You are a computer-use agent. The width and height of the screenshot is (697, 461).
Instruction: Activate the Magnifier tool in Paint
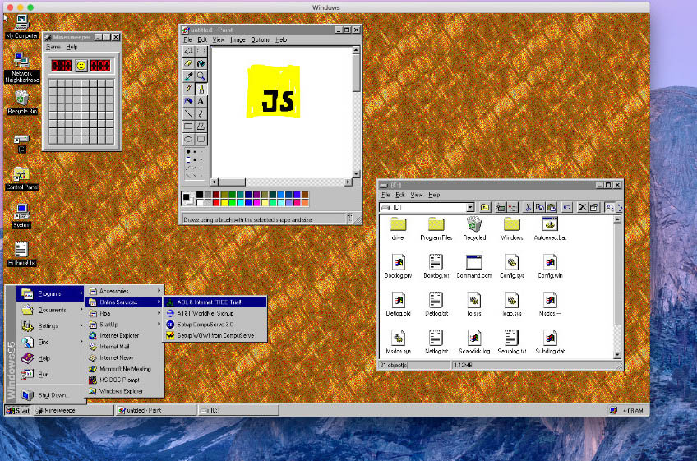tap(201, 76)
